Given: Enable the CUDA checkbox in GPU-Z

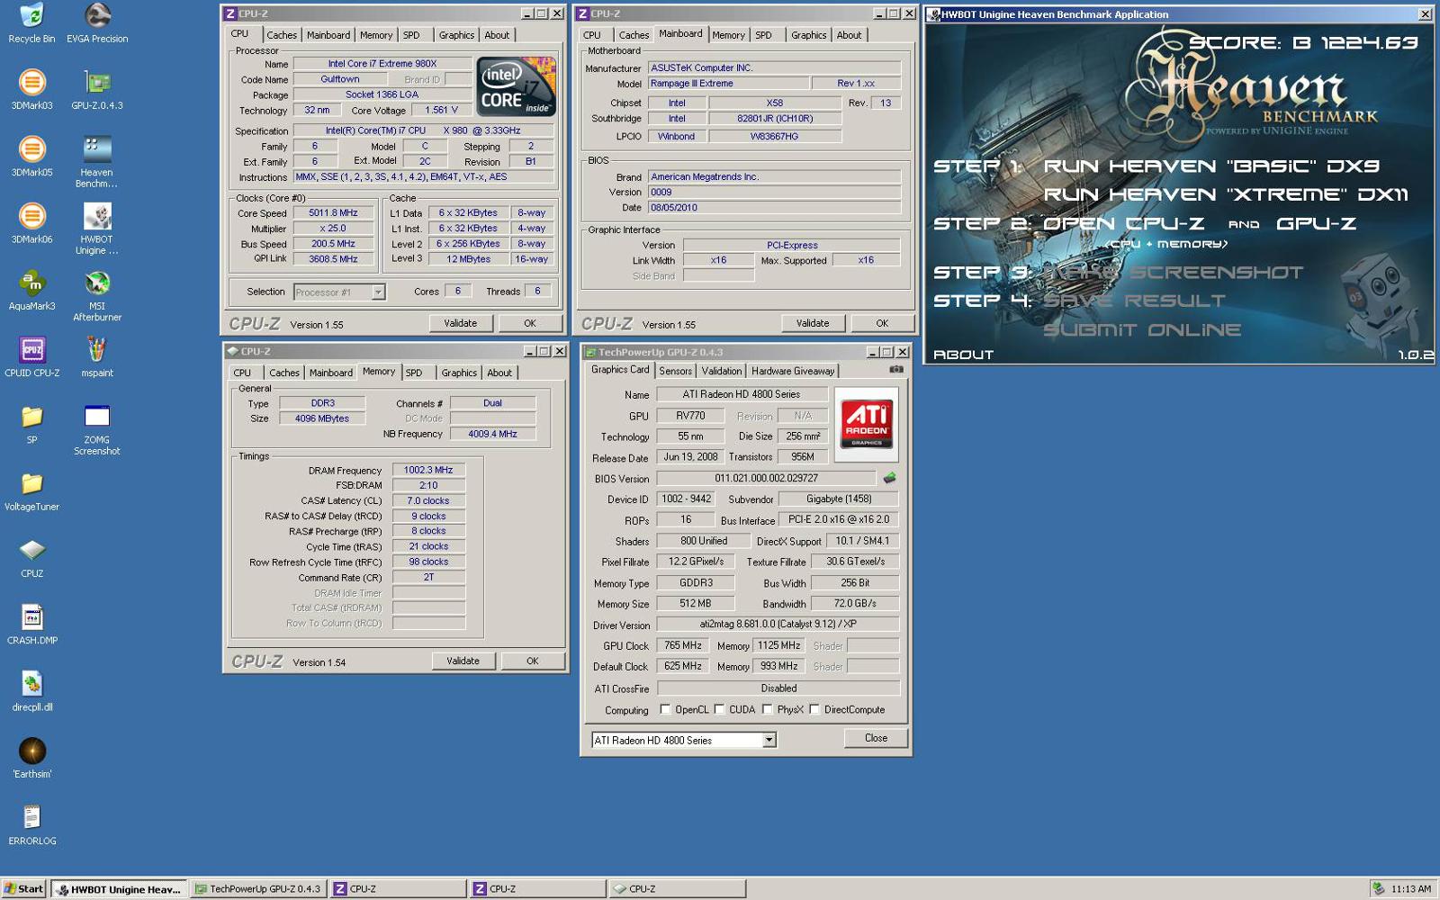Looking at the screenshot, I should click(x=719, y=709).
